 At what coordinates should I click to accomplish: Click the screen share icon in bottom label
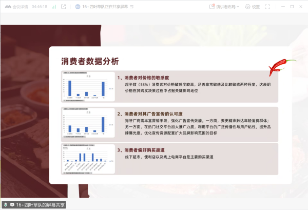click(12, 205)
